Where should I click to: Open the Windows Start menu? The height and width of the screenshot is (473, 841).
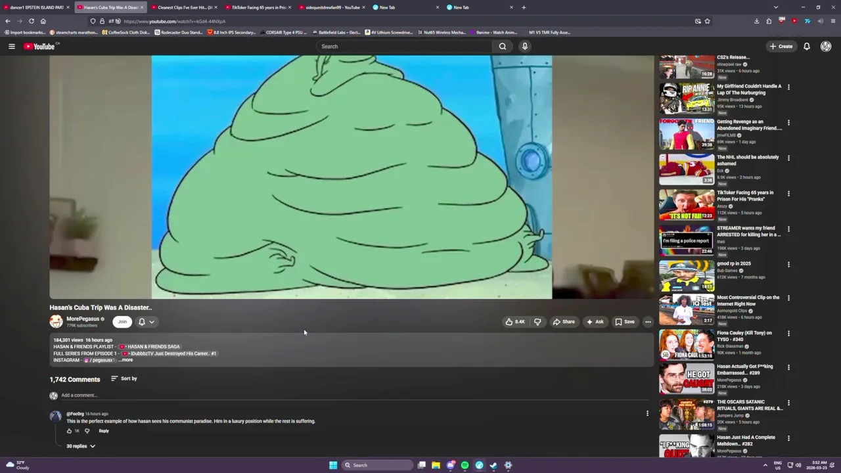point(333,465)
